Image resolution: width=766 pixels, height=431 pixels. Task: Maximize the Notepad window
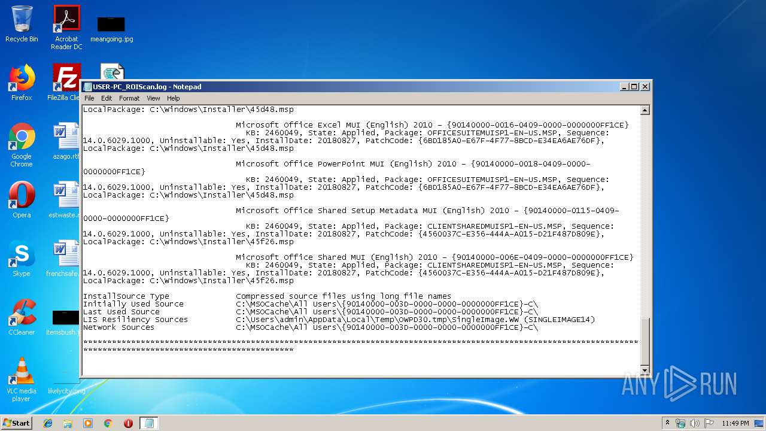click(x=634, y=87)
